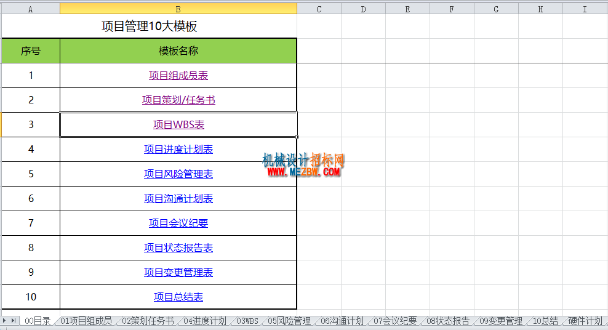Select the cell with number 2
This screenshot has width=608, height=330.
[31, 100]
